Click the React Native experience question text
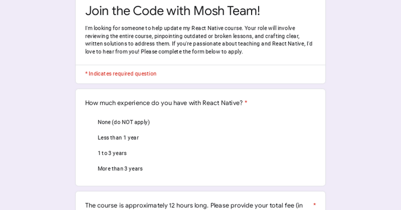The height and width of the screenshot is (210, 401). 164,103
